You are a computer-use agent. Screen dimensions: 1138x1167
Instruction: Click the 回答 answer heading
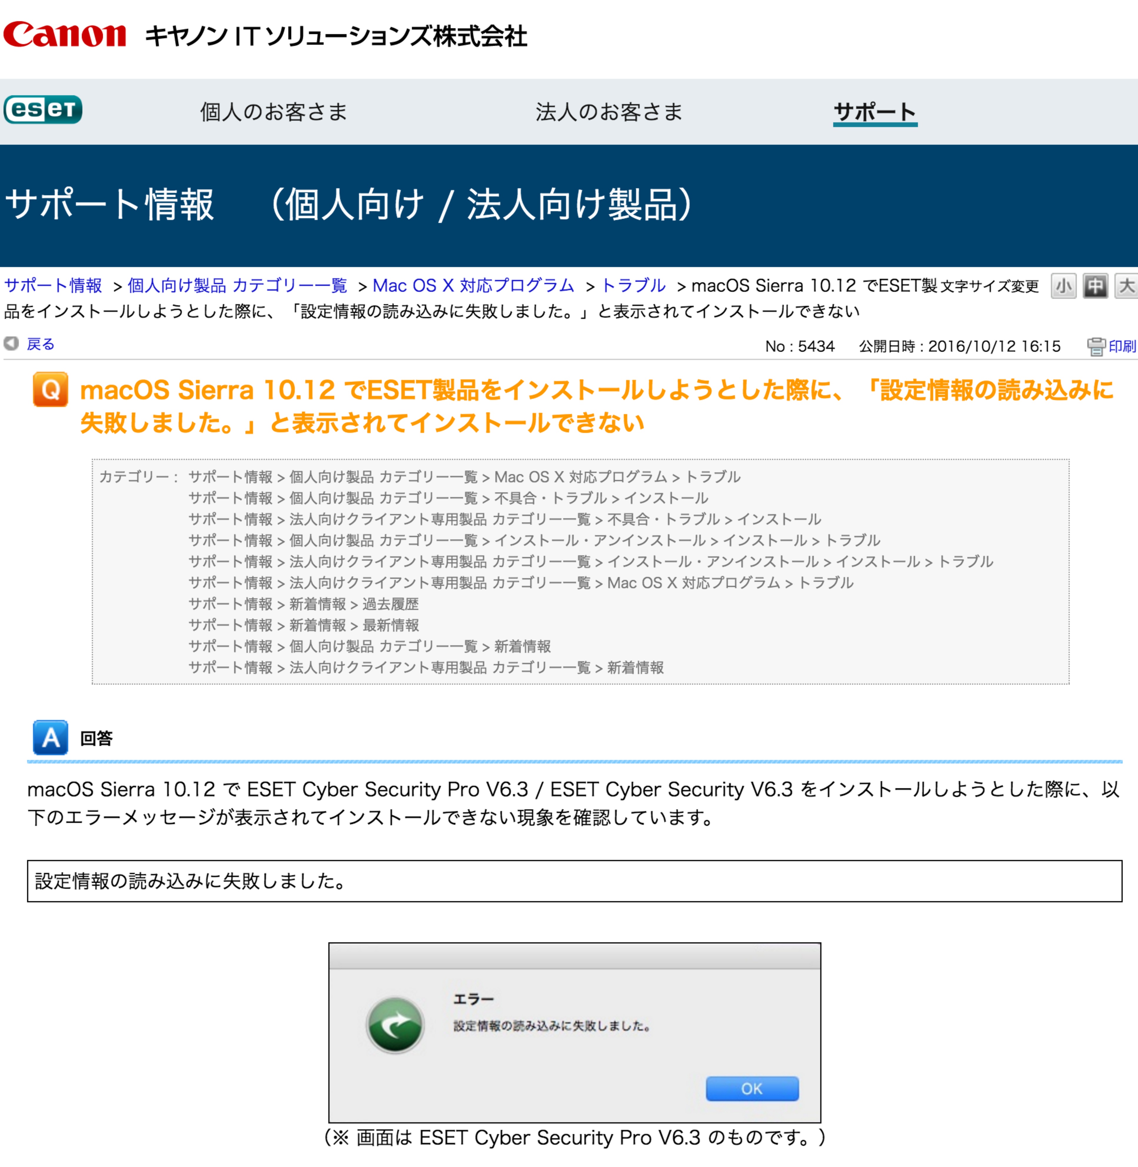coord(96,738)
